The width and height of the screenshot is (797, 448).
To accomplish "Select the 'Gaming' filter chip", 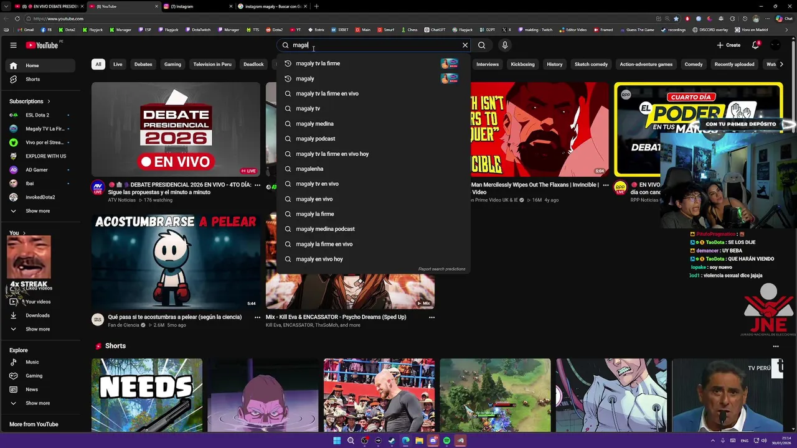I will (172, 64).
